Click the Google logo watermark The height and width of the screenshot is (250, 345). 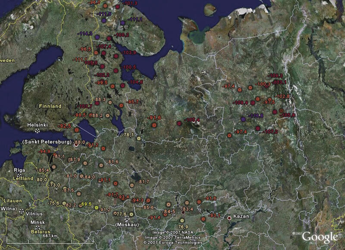(319, 236)
